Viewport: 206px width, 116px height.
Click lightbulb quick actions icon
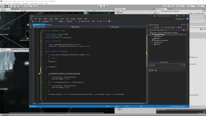point(39,74)
